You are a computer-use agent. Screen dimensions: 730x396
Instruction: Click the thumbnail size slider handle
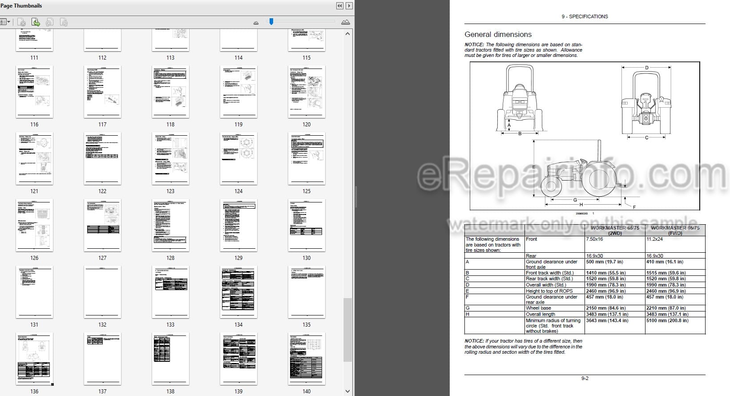click(271, 21)
